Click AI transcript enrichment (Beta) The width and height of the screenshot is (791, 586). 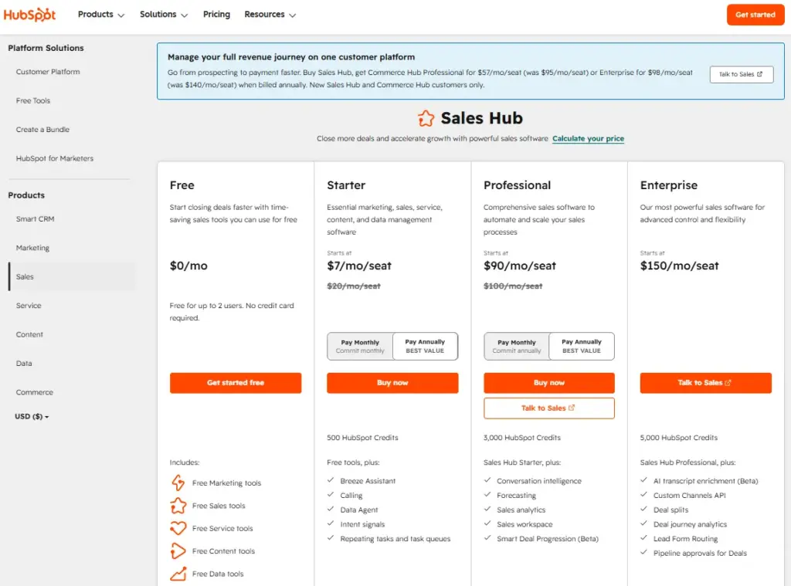point(705,481)
